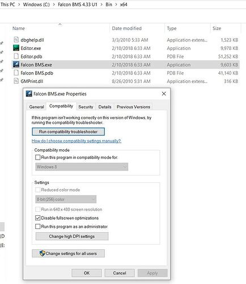
Task: Enable Run this program in compatibility mode
Action: click(x=38, y=157)
